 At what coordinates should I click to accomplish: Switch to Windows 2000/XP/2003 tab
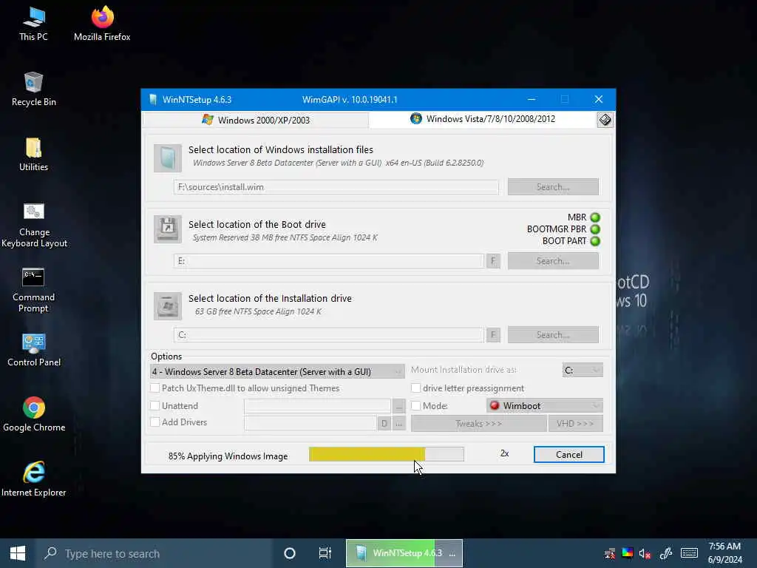click(x=256, y=120)
